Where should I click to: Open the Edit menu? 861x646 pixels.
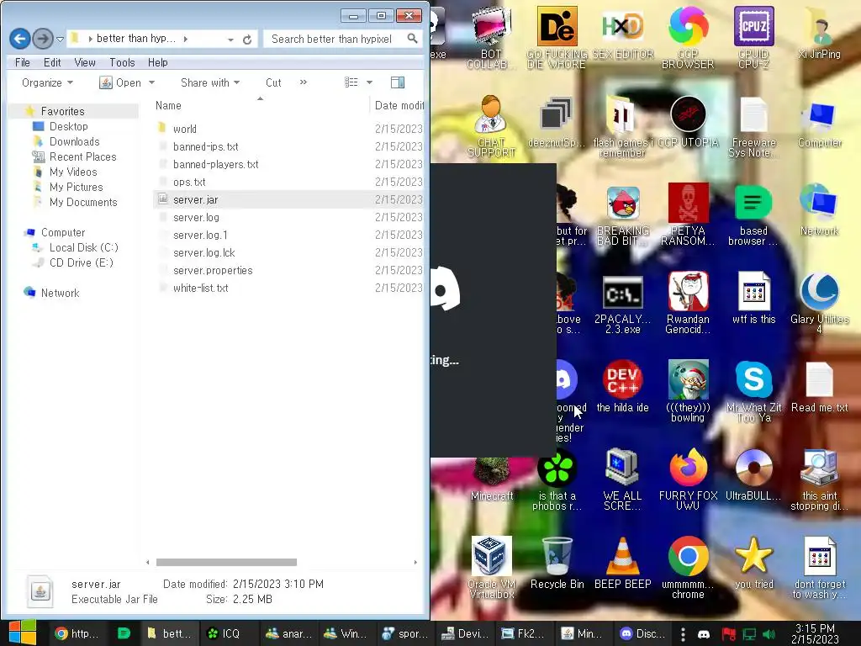[52, 62]
